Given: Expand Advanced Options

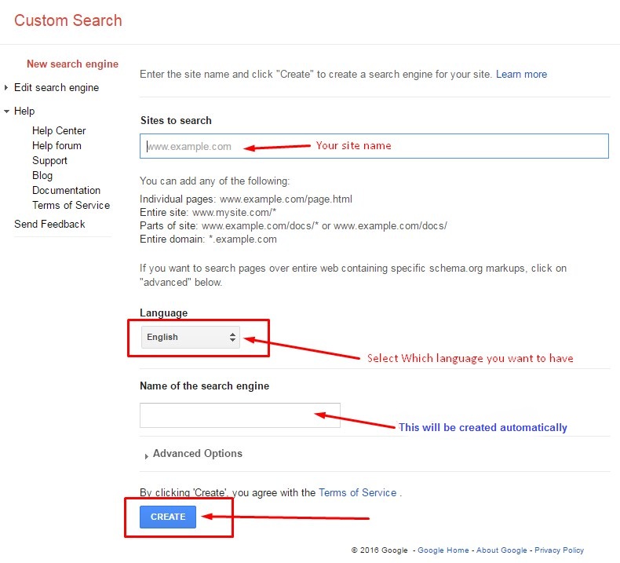Looking at the screenshot, I should [x=196, y=454].
